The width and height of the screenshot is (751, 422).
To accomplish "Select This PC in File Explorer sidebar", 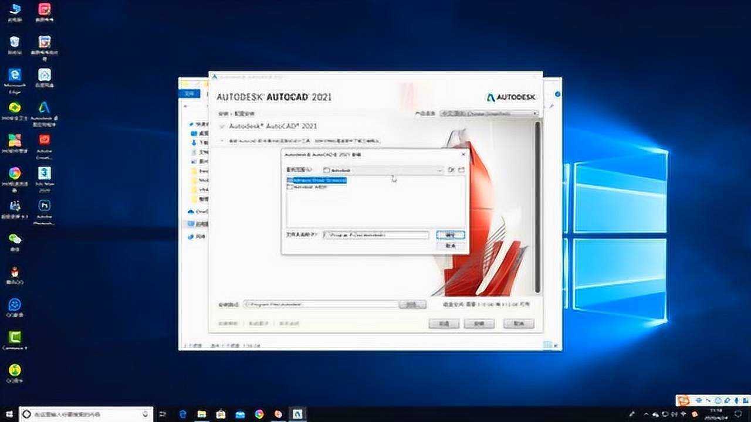I will tap(198, 224).
